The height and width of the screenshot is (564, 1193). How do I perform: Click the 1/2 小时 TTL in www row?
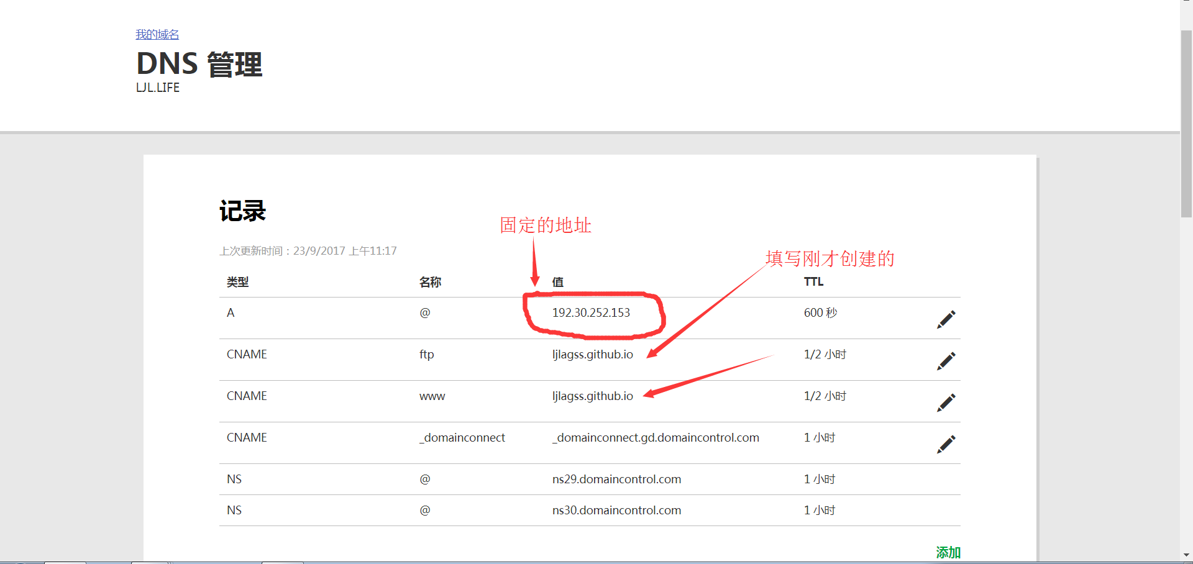point(825,396)
